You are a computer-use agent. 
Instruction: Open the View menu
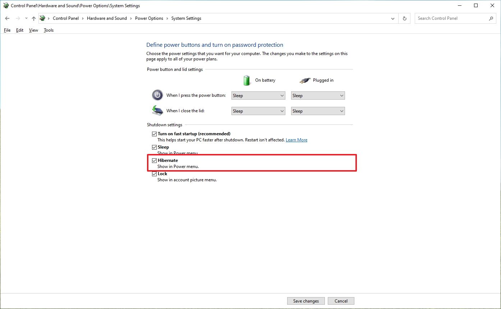coord(33,30)
